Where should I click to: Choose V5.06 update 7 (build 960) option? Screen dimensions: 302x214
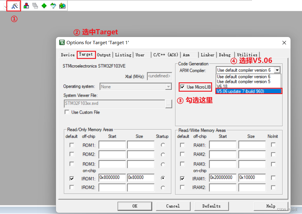click(x=249, y=91)
